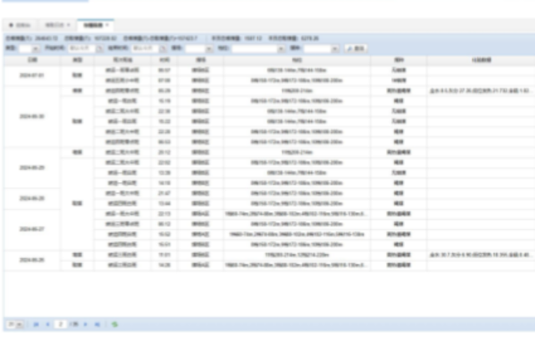
Task: Click the search button icon in filter bar
Action: (x=355, y=48)
